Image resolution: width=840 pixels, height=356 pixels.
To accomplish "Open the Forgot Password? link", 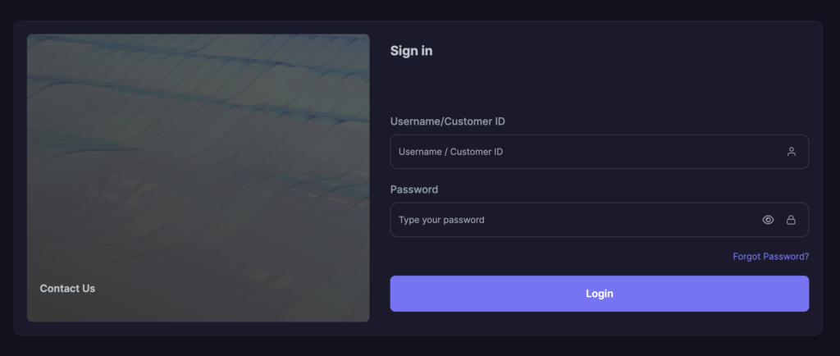I will tap(770, 257).
